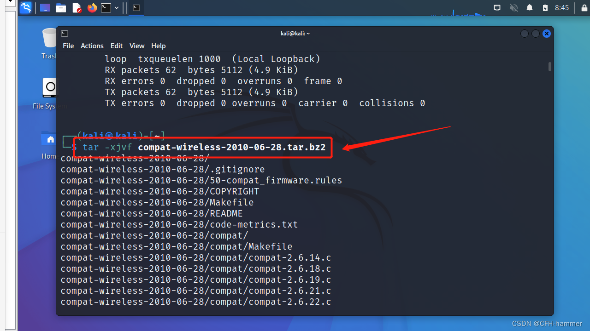The height and width of the screenshot is (331, 590).
Task: Open the wired network connection icon
Action: coord(497,8)
